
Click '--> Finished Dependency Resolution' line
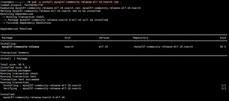(x=26, y=23)
